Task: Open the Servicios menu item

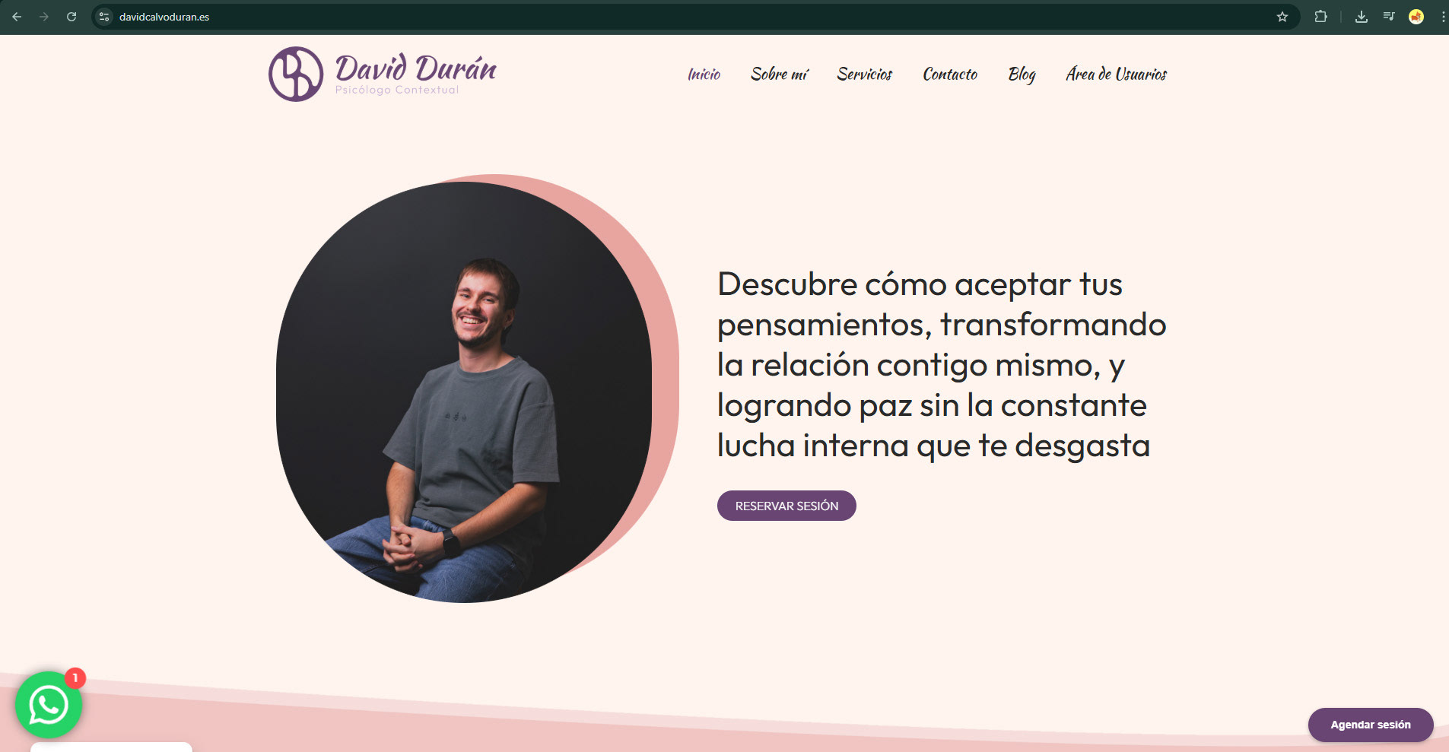Action: [x=865, y=75]
